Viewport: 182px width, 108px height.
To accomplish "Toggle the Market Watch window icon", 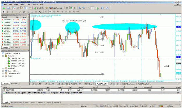I will [14, 8].
